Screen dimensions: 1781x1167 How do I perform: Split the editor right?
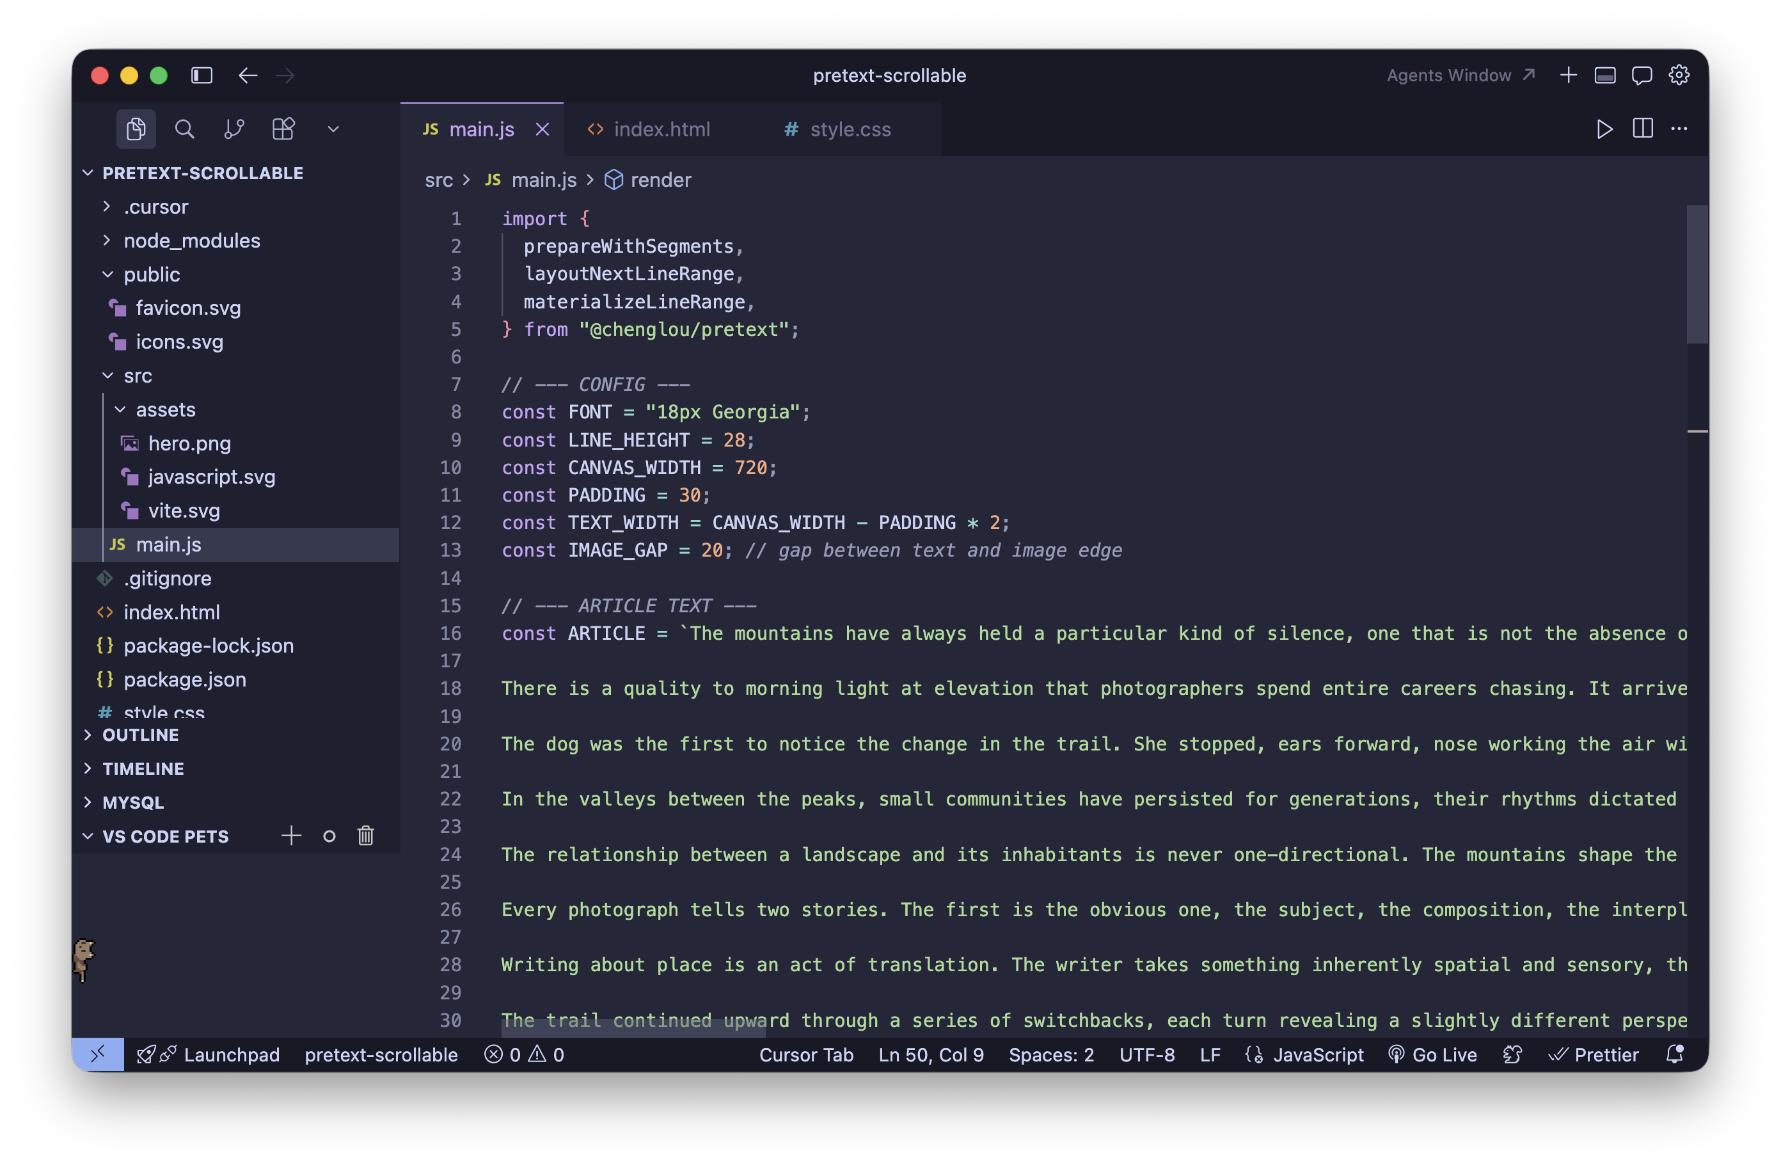[1643, 129]
